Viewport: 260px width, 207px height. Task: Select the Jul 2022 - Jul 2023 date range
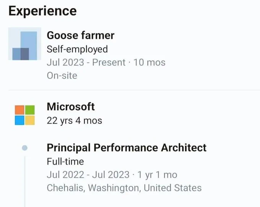[88, 175]
